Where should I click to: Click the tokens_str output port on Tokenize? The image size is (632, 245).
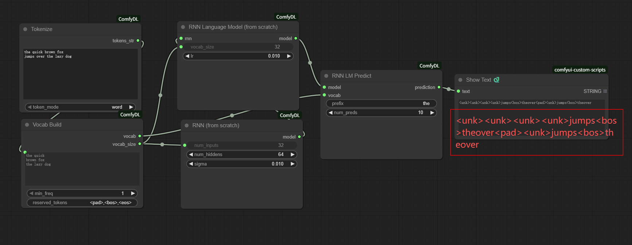point(138,40)
